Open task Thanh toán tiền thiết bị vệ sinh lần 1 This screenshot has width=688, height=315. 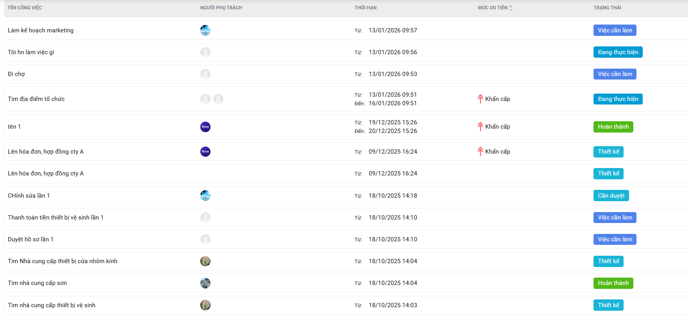(55, 218)
